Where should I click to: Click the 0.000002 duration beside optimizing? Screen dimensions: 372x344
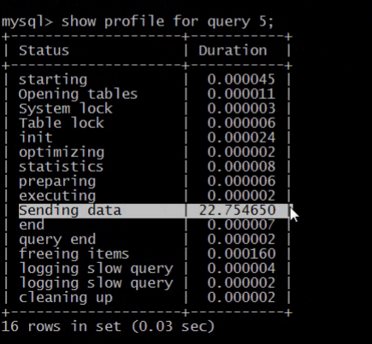pos(241,152)
